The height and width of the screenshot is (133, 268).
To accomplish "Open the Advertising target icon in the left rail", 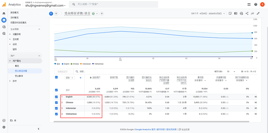I will click(x=4, y=34).
